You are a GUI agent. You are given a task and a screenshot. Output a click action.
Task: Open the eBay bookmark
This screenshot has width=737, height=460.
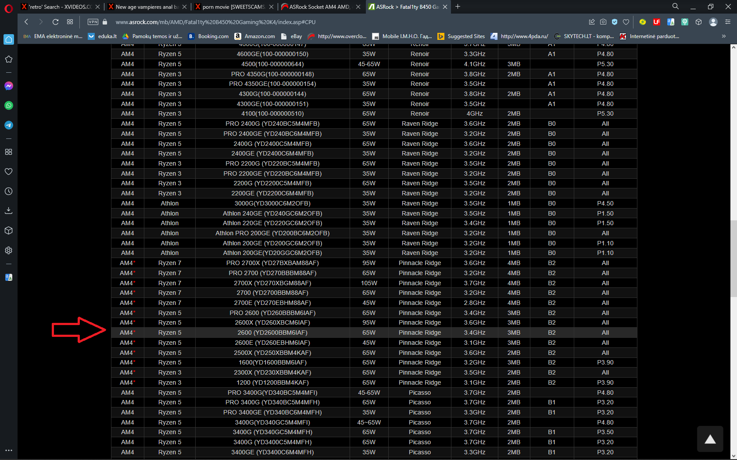tap(292, 36)
